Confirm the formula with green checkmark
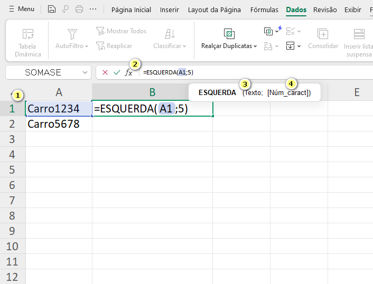The height and width of the screenshot is (284, 373). click(117, 72)
